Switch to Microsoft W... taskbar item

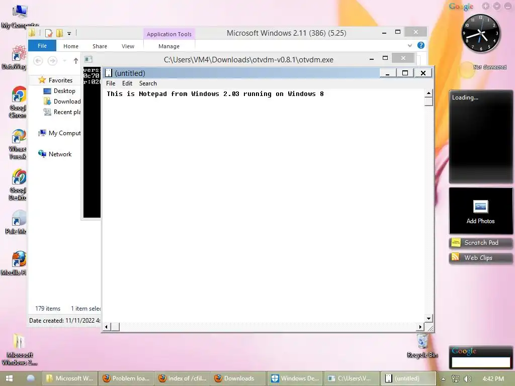(x=69, y=378)
